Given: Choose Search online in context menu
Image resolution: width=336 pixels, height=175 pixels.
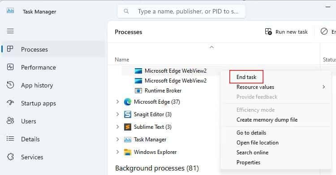Looking at the screenshot, I should (x=252, y=153).
